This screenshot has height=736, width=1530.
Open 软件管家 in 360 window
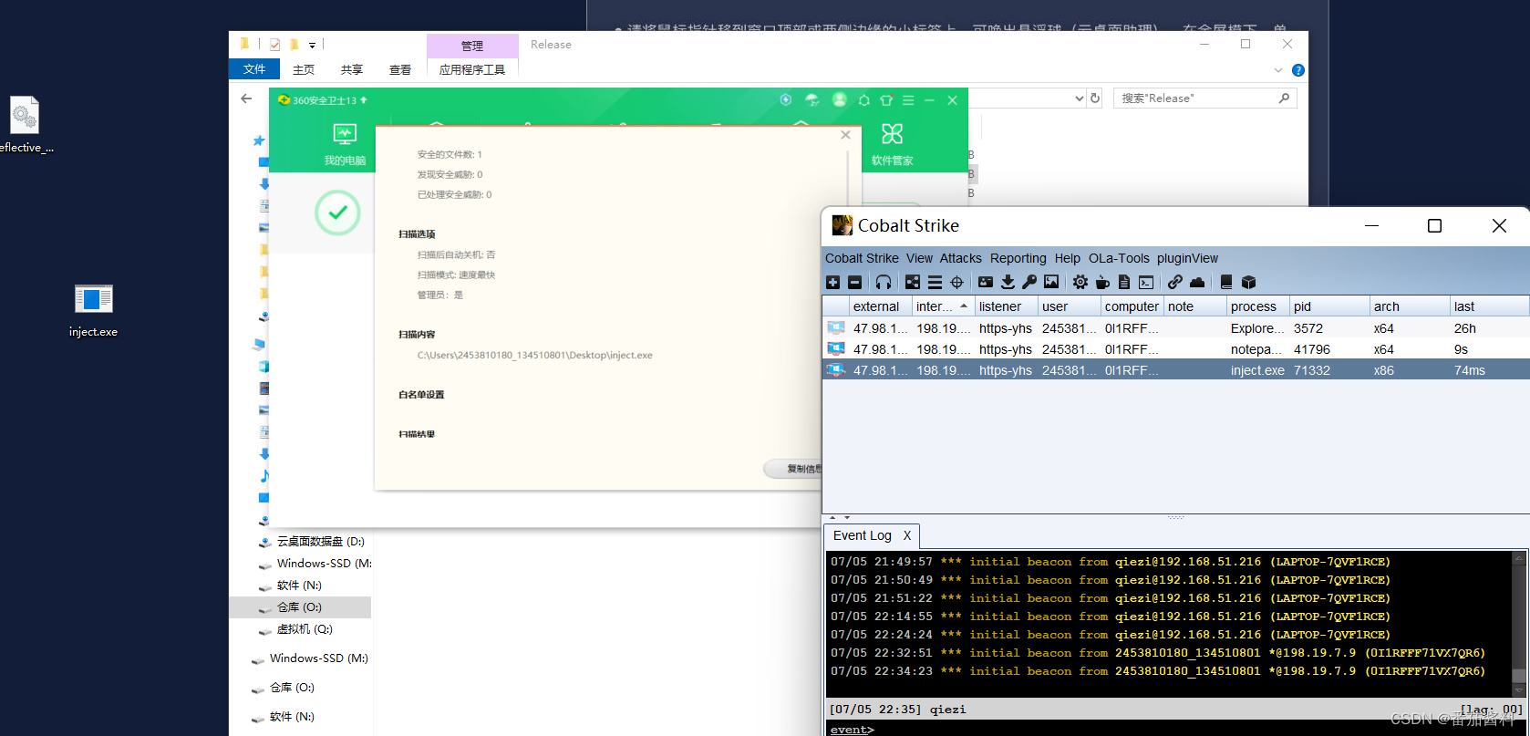tap(892, 144)
